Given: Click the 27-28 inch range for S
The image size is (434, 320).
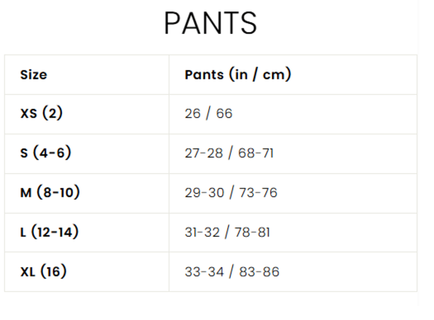Looking at the screenshot, I should [204, 153].
